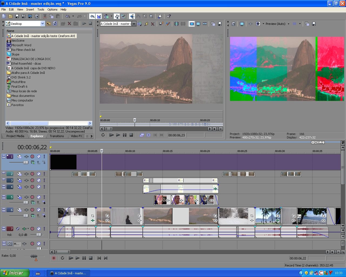
Task: Switch to the Transitions tab
Action: coord(57,136)
